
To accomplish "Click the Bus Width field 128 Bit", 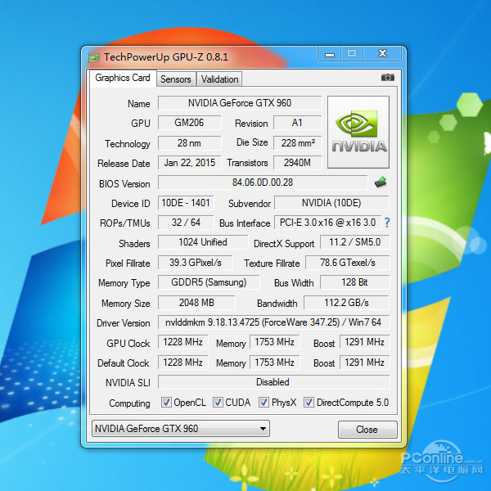I will click(x=354, y=282).
